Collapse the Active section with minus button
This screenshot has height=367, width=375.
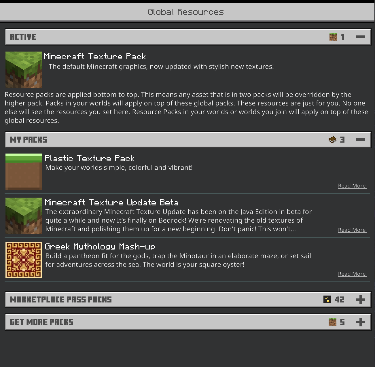click(x=360, y=37)
